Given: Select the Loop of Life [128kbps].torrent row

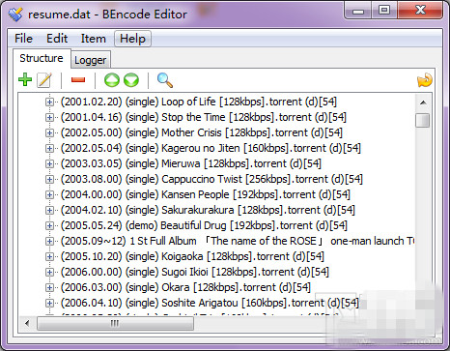Looking at the screenshot, I should pos(199,102).
